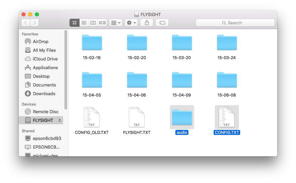Eject the FLYSIGHT drive
Image resolution: width=296 pixels, height=183 pixels.
click(60, 120)
